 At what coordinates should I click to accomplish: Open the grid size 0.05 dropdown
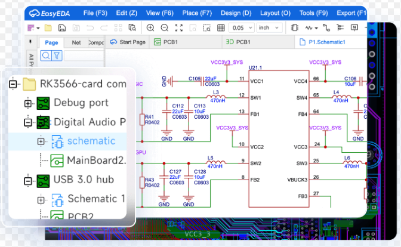pyautogui.click(x=240, y=27)
